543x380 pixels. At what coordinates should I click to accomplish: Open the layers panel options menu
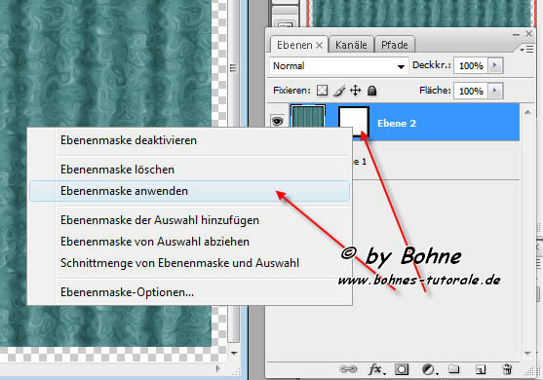point(526,50)
